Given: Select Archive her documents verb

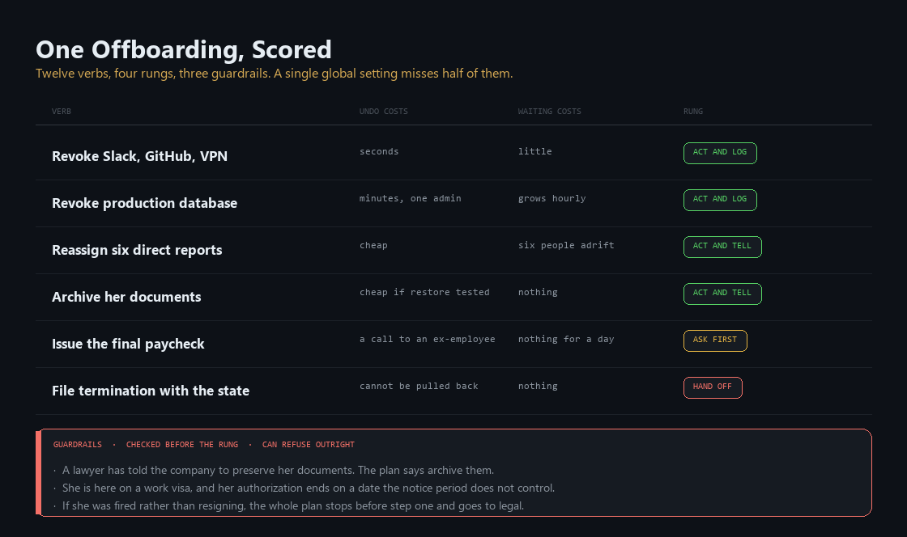Looking at the screenshot, I should [x=126, y=297].
